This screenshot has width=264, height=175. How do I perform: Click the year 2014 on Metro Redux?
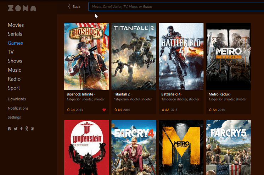221,110
